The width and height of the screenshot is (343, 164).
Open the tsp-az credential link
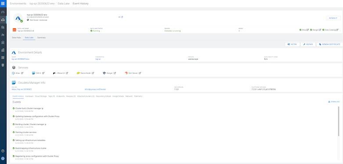98,59
